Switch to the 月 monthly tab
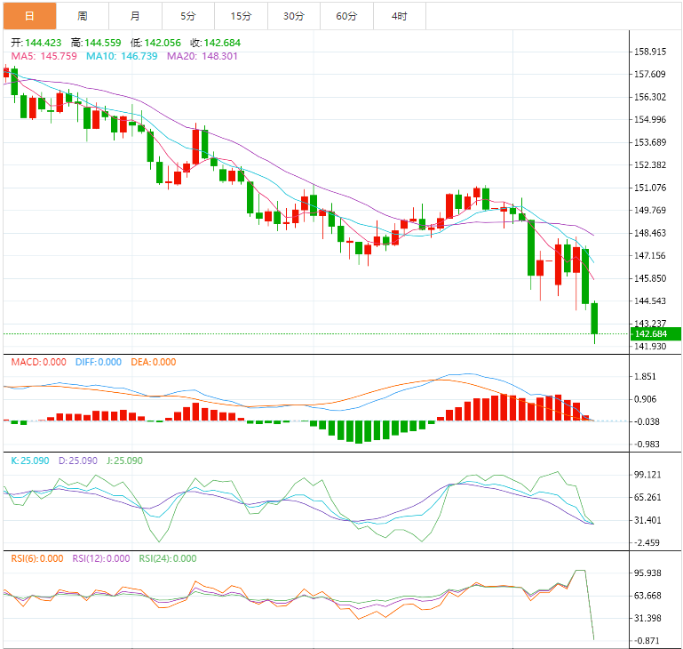683x649 pixels. [x=135, y=16]
